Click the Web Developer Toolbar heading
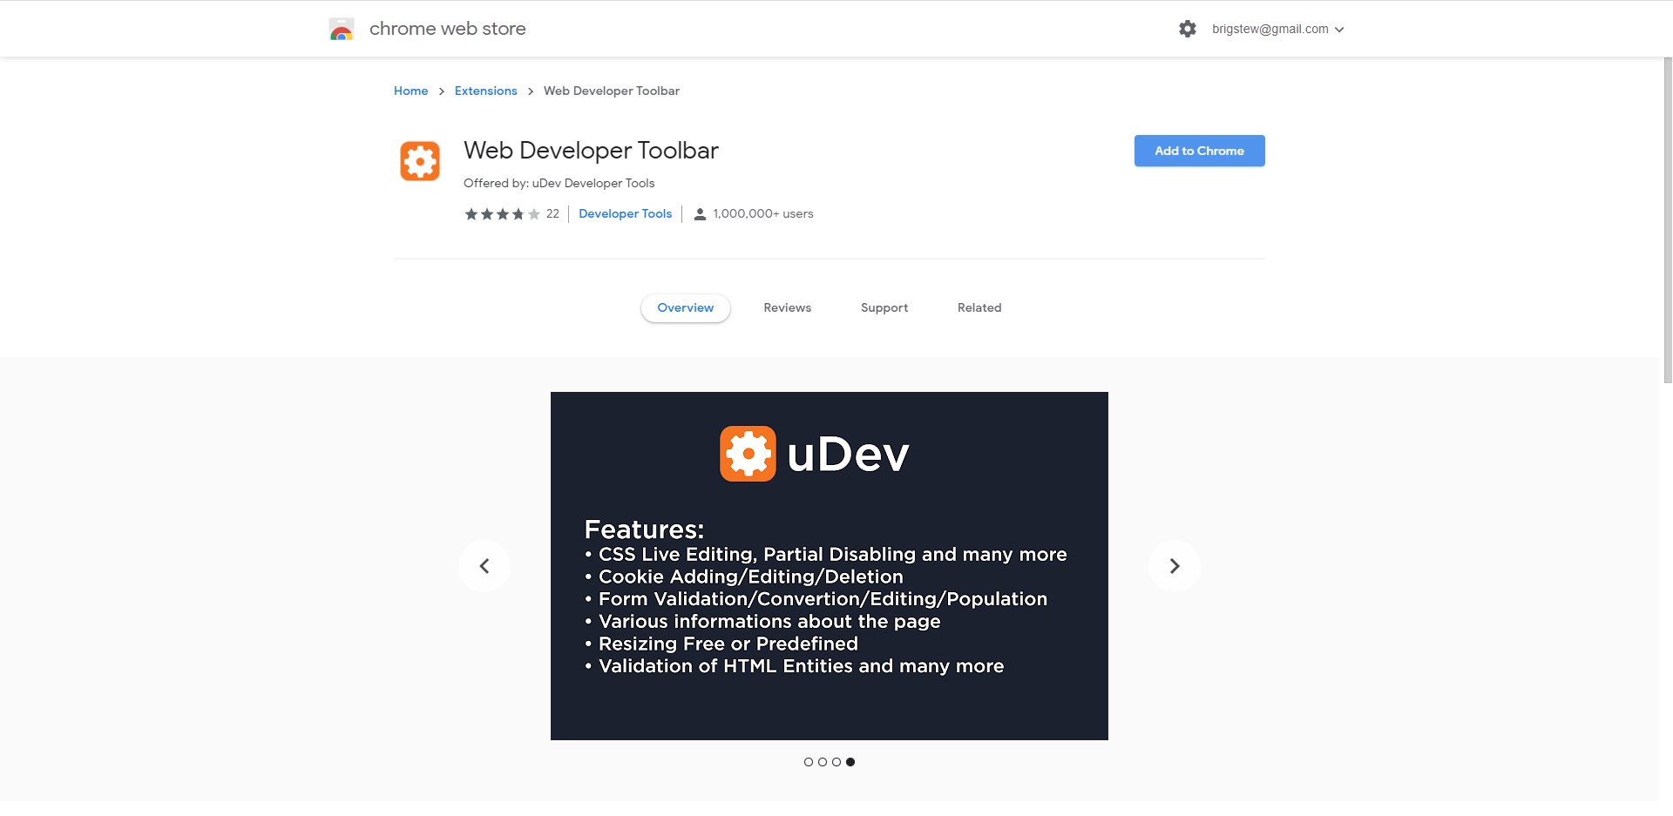This screenshot has height=816, width=1673. pyautogui.click(x=591, y=151)
